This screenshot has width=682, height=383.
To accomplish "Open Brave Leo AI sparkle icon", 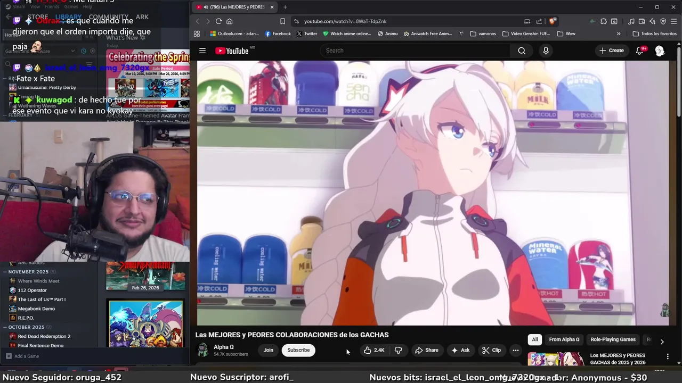I will (652, 21).
